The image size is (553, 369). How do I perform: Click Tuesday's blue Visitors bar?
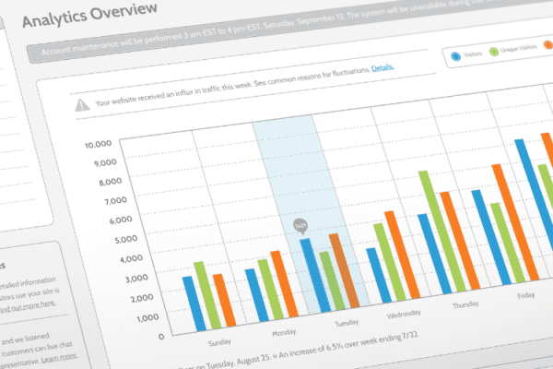point(315,276)
